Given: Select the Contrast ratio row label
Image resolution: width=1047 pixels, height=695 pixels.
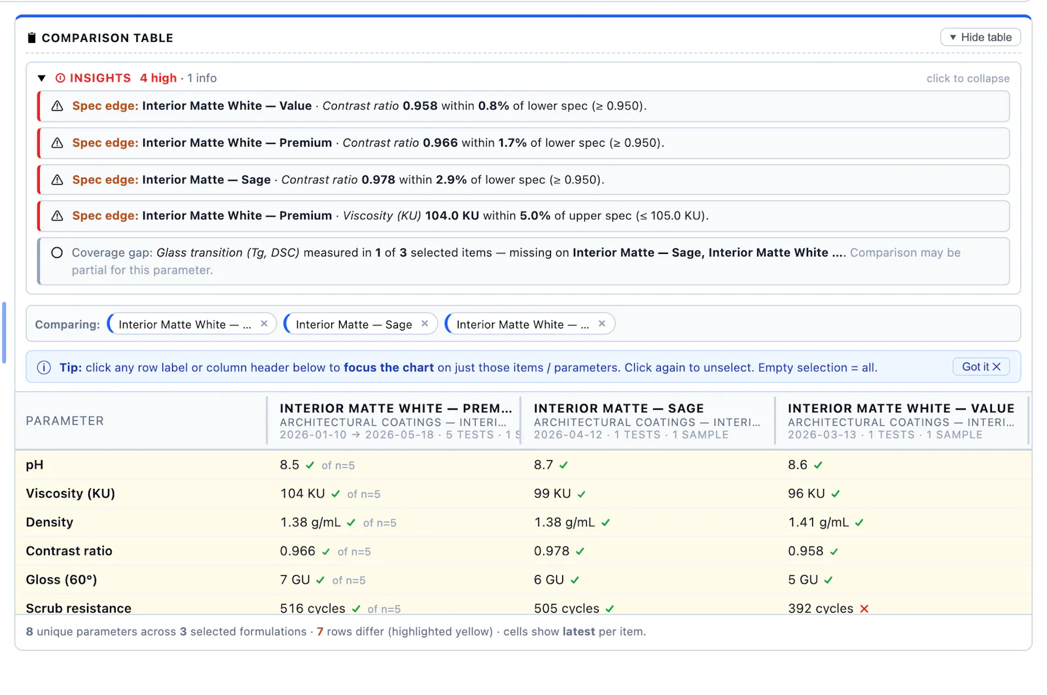Looking at the screenshot, I should (x=69, y=551).
